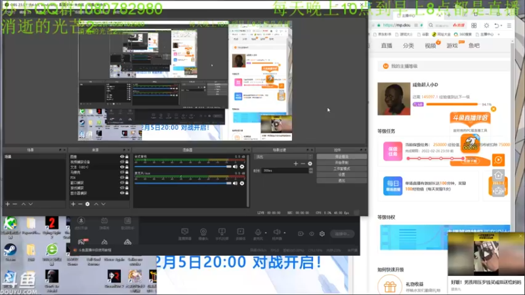Screen dimensions: 525x295
Task: Pop out the Mixer dock panel
Action: coord(244,150)
